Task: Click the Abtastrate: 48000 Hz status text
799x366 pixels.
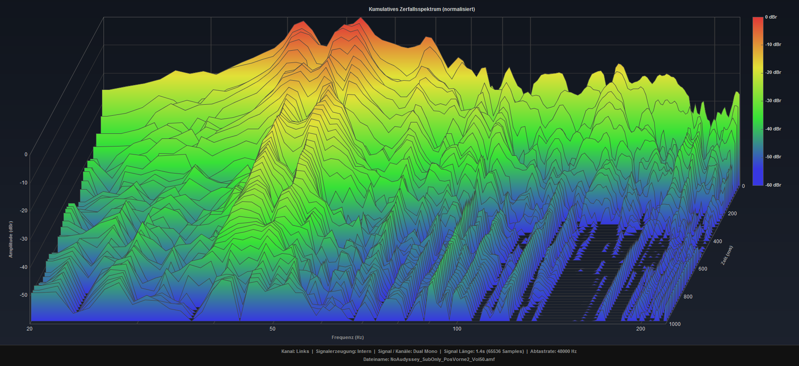Action: 553,351
